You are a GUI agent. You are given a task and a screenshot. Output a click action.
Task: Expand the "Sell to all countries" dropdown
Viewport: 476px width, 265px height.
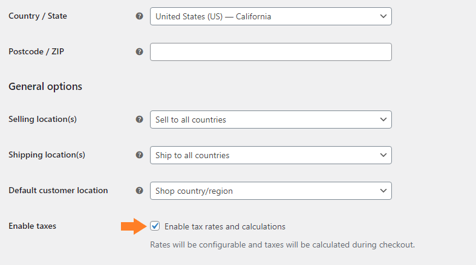(x=270, y=120)
